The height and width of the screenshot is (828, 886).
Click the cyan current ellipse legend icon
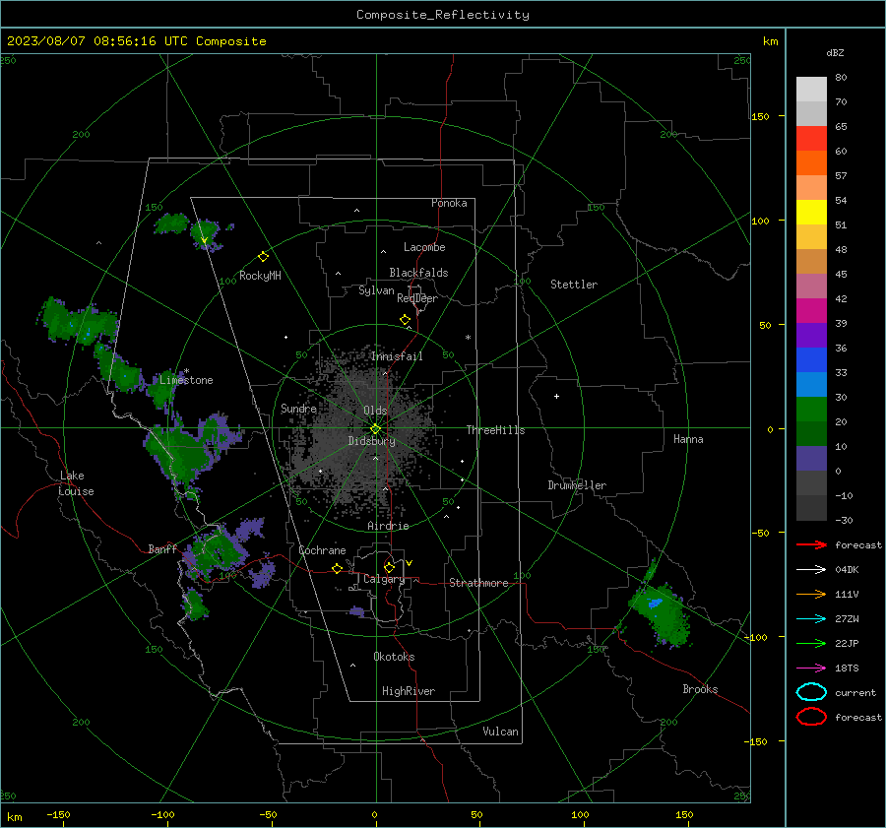coord(811,692)
